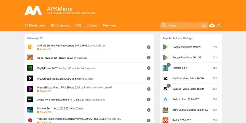Click the upload APK cloud icon
Screen dimensions: 246x123
(212, 26)
